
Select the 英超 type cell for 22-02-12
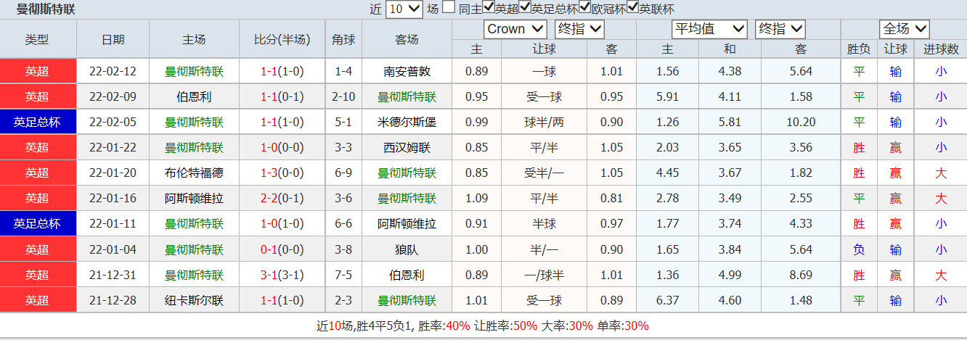pyautogui.click(x=38, y=71)
